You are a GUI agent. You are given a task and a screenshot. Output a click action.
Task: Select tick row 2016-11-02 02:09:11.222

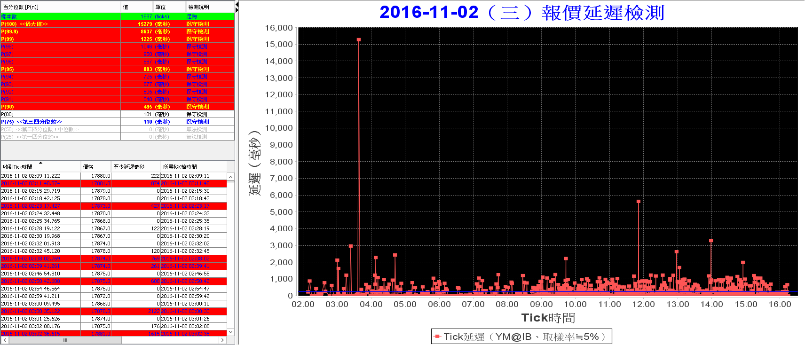click(x=114, y=176)
